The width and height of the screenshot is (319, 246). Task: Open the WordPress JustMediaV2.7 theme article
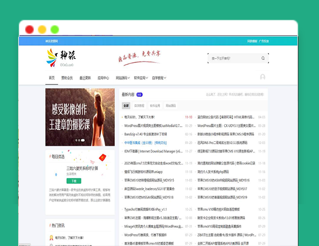coord(154,125)
